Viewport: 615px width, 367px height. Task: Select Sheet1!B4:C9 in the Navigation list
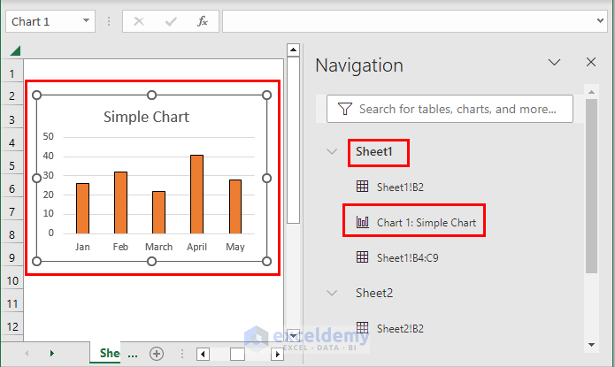click(413, 256)
